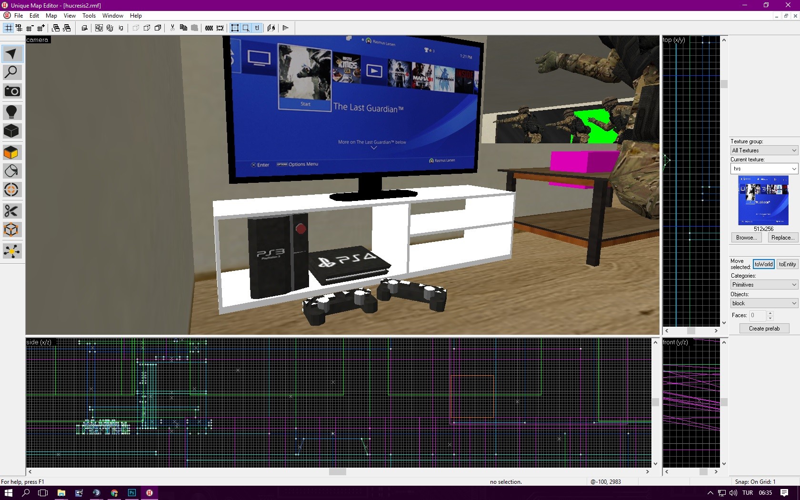Click the Create prefab button
800x500 pixels.
pos(764,329)
